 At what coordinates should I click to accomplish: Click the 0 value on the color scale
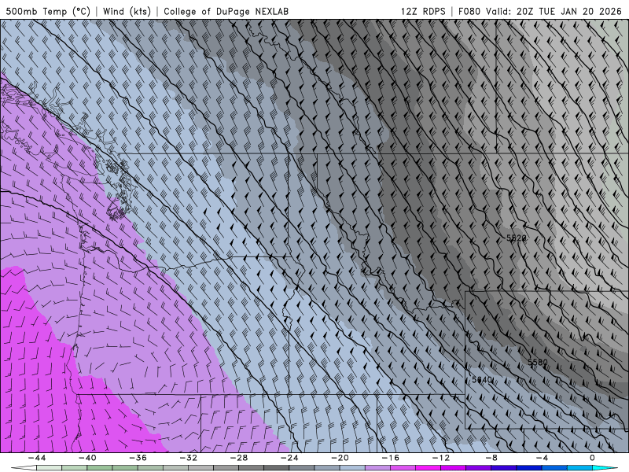pos(592,458)
